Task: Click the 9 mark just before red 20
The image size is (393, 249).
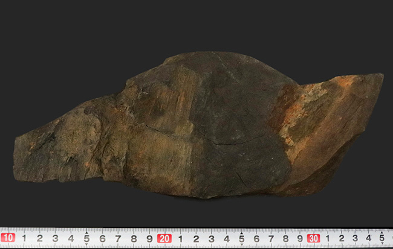Action: click(149, 239)
